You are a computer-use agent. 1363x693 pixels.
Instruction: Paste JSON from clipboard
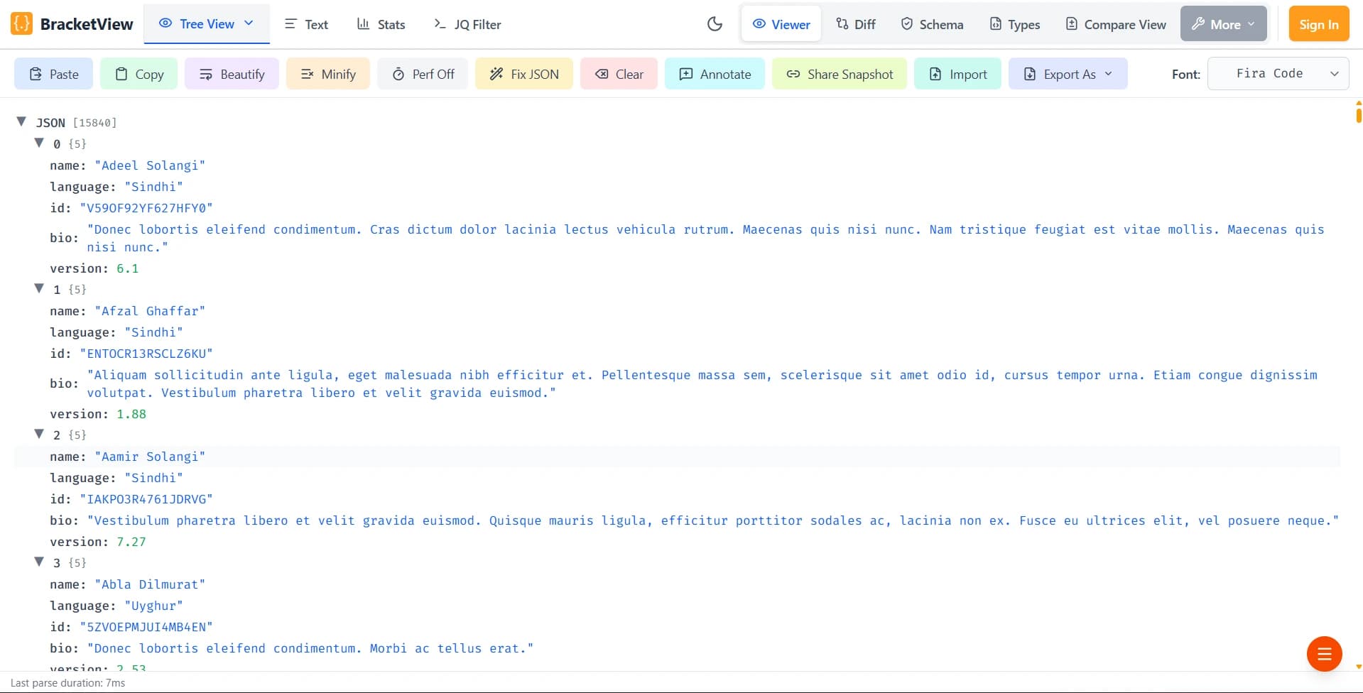pos(54,74)
